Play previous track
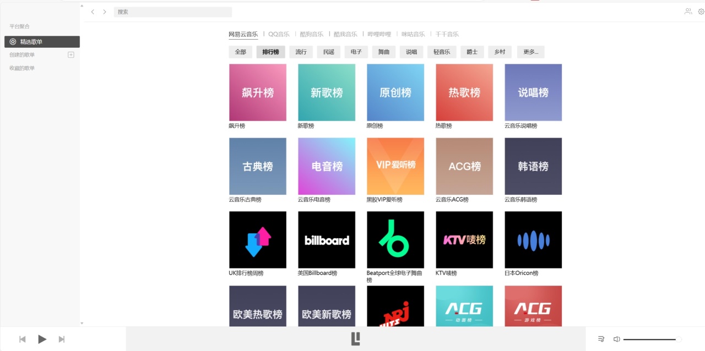This screenshot has width=705, height=351. [x=23, y=339]
